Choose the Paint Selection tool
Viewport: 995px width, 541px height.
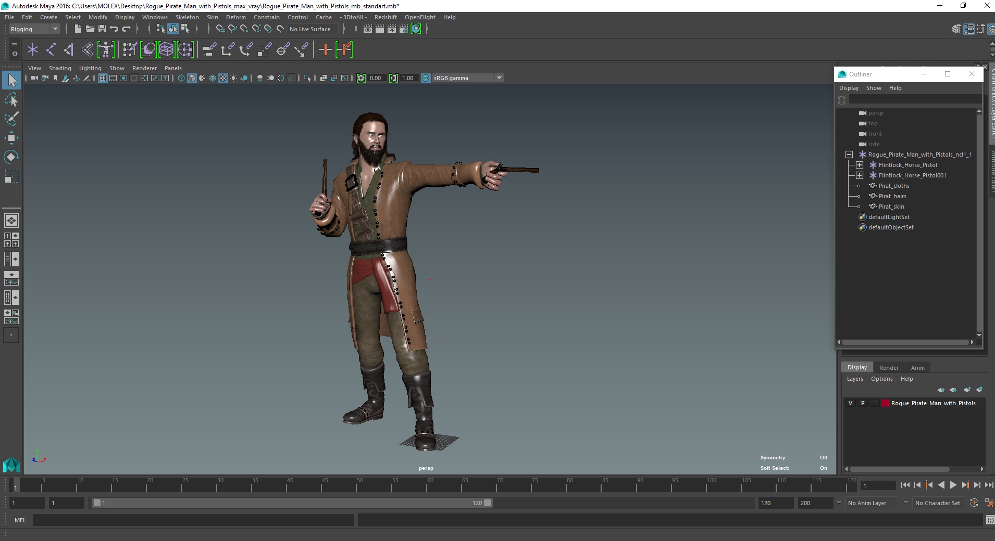click(11, 118)
